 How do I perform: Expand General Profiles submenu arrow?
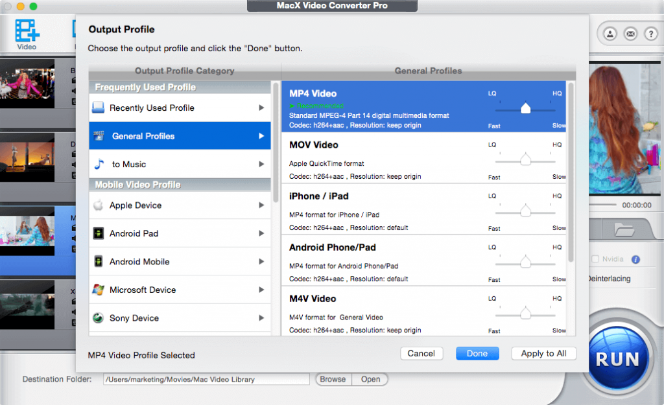[261, 136]
